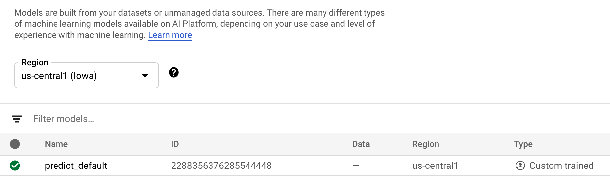Click the Region field label
610x186 pixels.
coord(35,62)
